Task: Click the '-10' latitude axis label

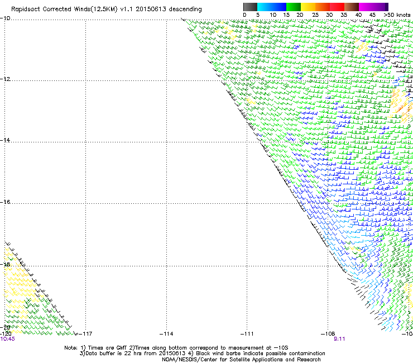Action: point(5,18)
